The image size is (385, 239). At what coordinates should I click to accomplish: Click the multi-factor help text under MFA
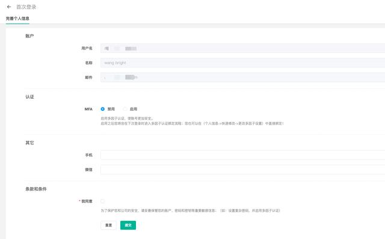192,121
